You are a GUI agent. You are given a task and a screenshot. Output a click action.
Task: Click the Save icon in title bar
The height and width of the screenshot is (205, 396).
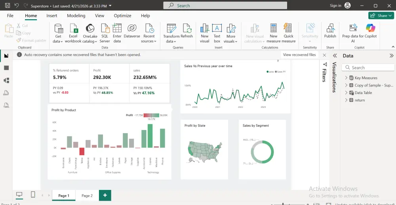tap(8, 6)
